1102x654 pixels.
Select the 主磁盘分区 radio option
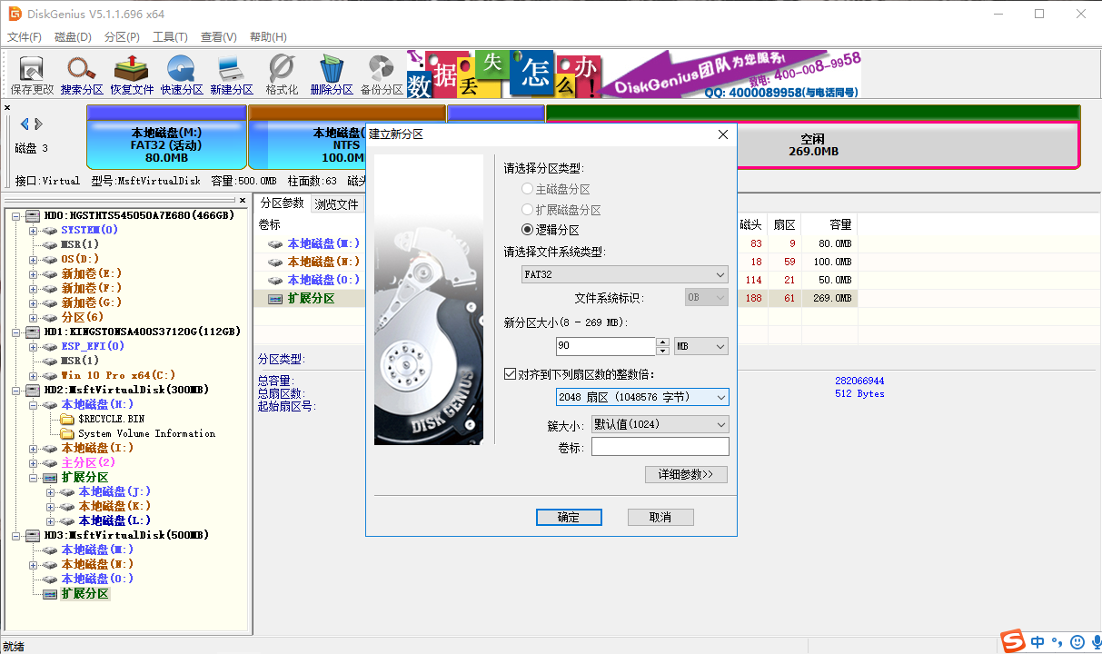[x=528, y=188]
